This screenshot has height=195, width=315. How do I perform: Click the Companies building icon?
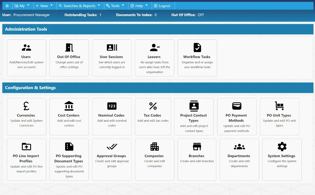click(155, 146)
